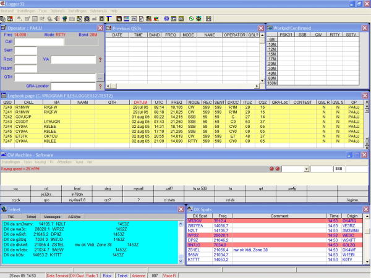The height and width of the screenshot is (278, 371).
Task: Switch to the Messages tab in Telnet
Action: (x=52, y=217)
